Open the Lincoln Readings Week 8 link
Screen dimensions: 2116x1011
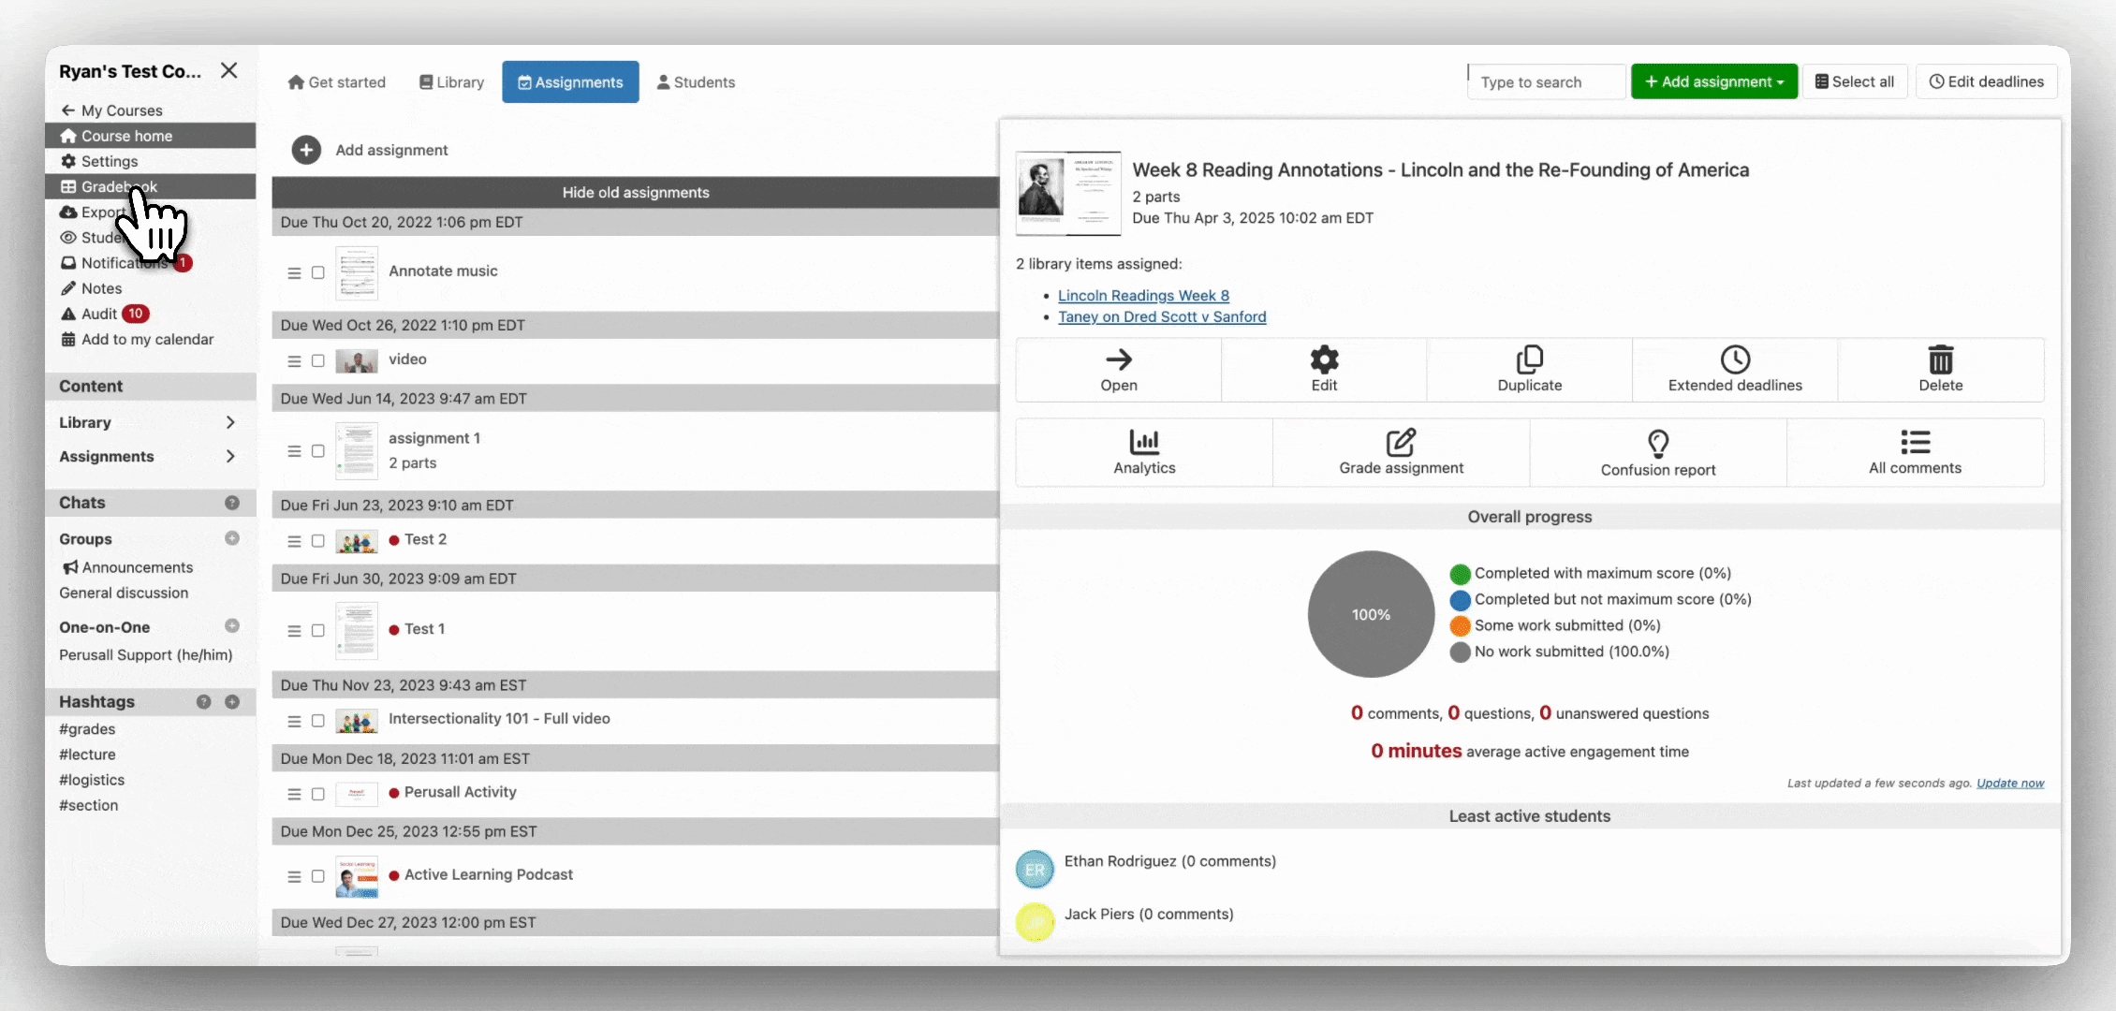1143,295
